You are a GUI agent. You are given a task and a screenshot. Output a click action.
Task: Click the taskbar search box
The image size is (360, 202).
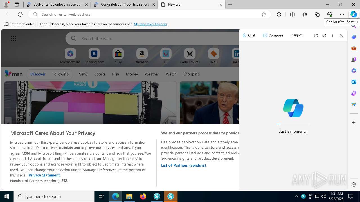click(x=54, y=196)
